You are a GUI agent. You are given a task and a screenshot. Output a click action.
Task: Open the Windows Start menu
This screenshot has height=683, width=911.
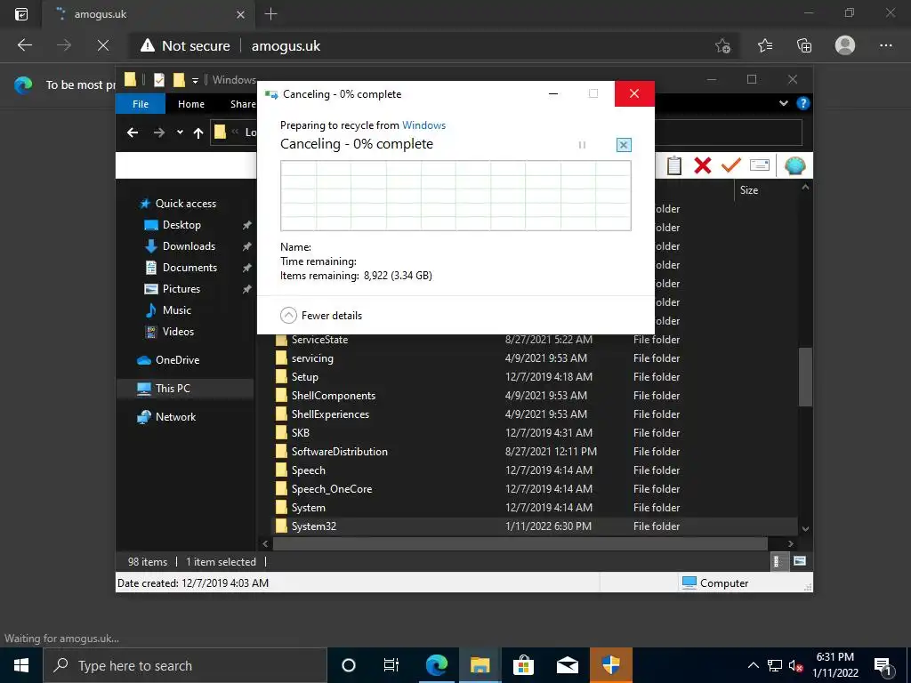point(21,665)
